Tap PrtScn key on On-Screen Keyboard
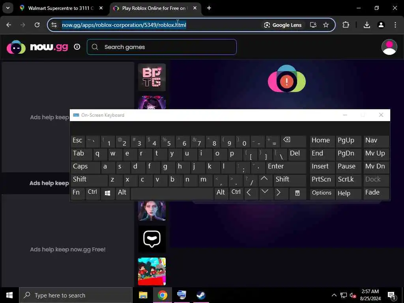Screen dimensions: 404x303 point(322,180)
